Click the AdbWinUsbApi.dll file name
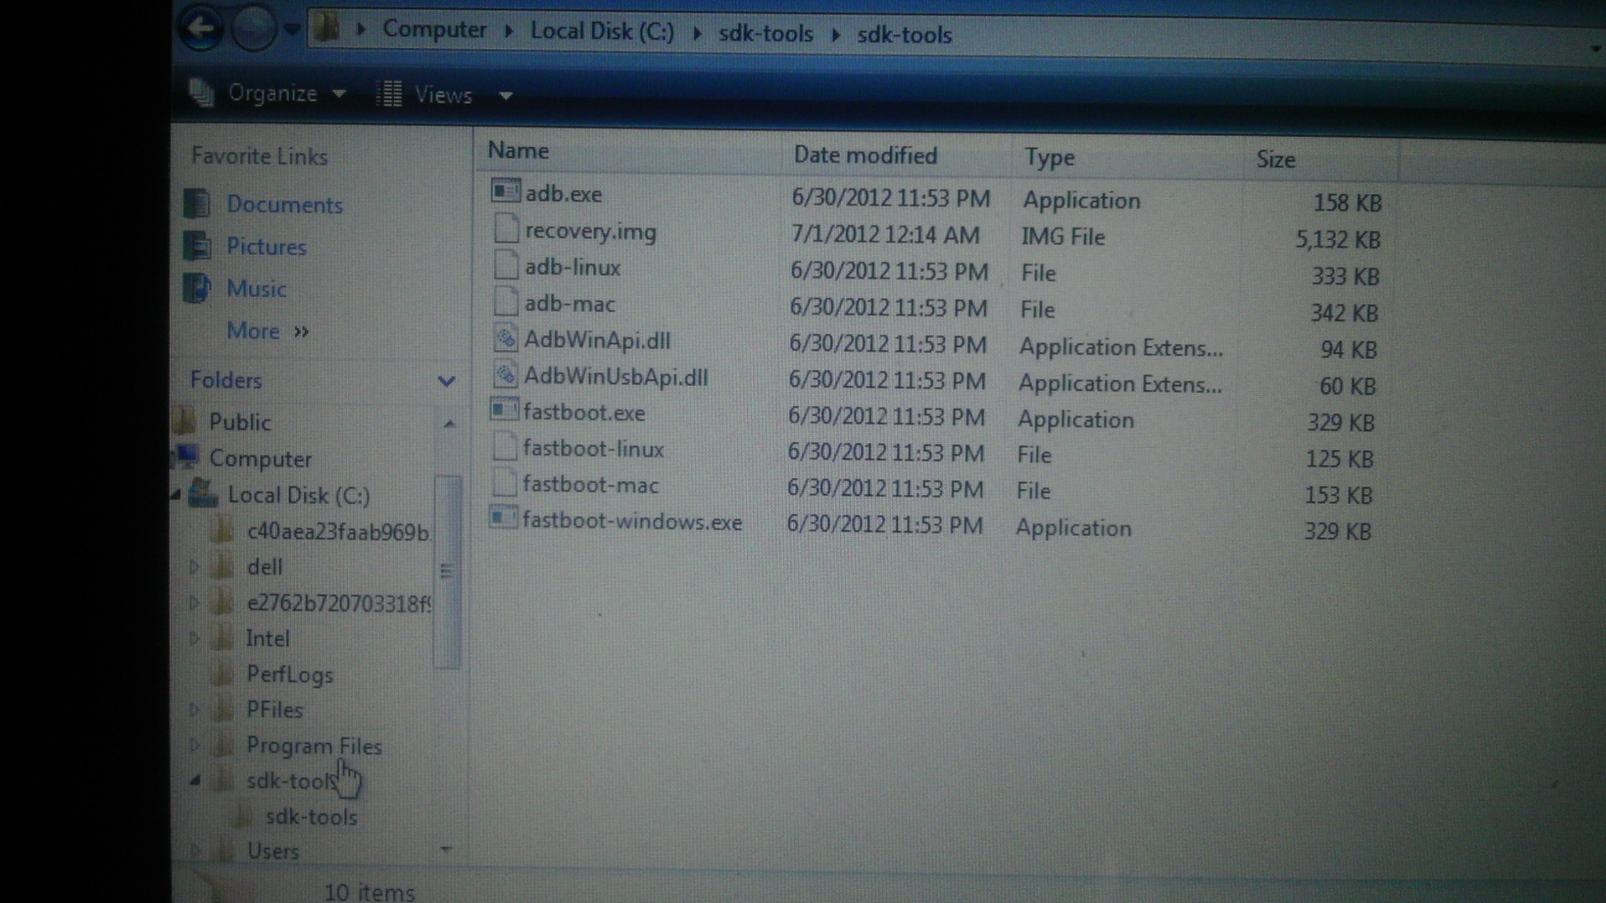The width and height of the screenshot is (1606, 903). point(616,377)
